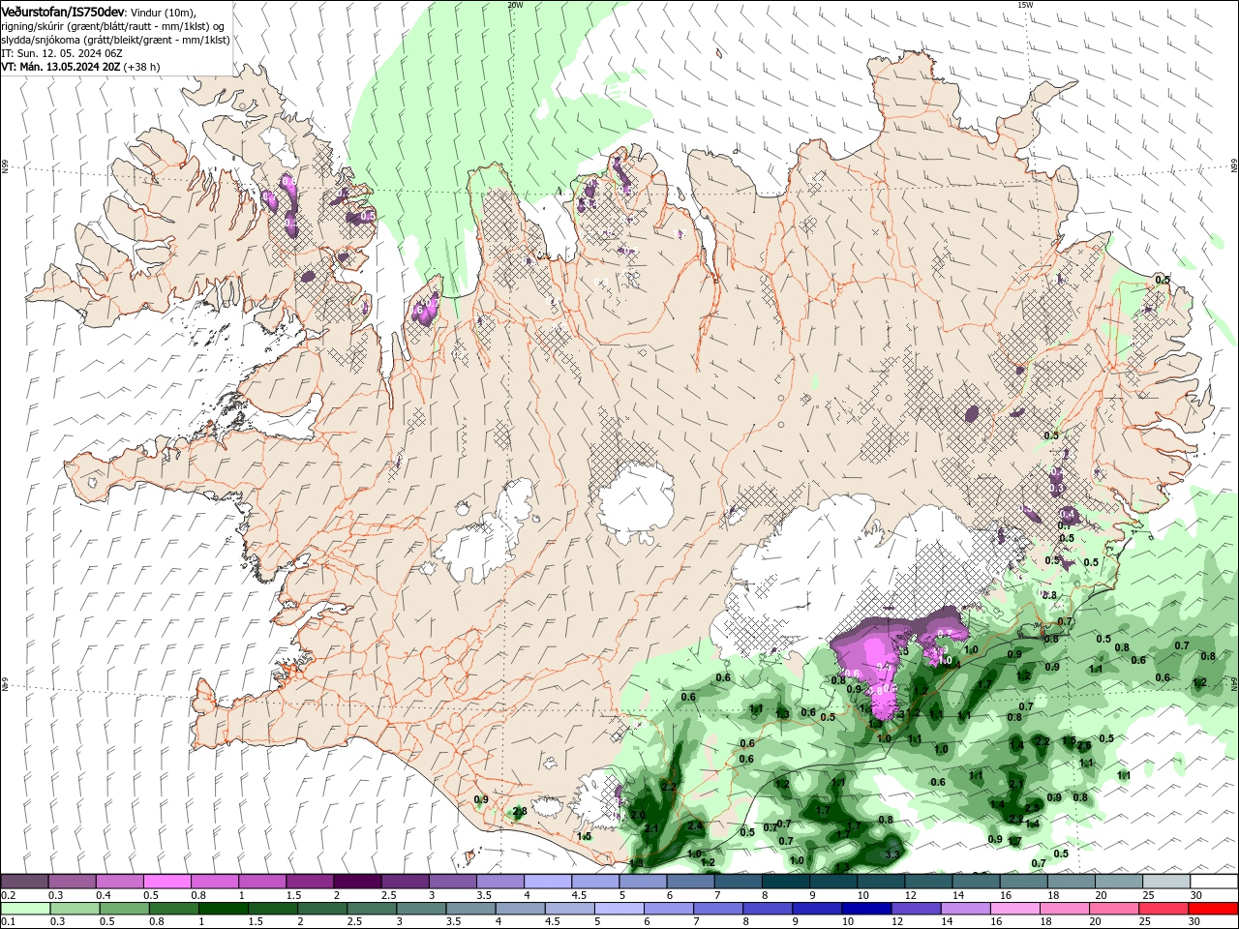Pick the snow-scale swatch starting at 3.5
The height and width of the screenshot is (929, 1239).
[x=499, y=882]
